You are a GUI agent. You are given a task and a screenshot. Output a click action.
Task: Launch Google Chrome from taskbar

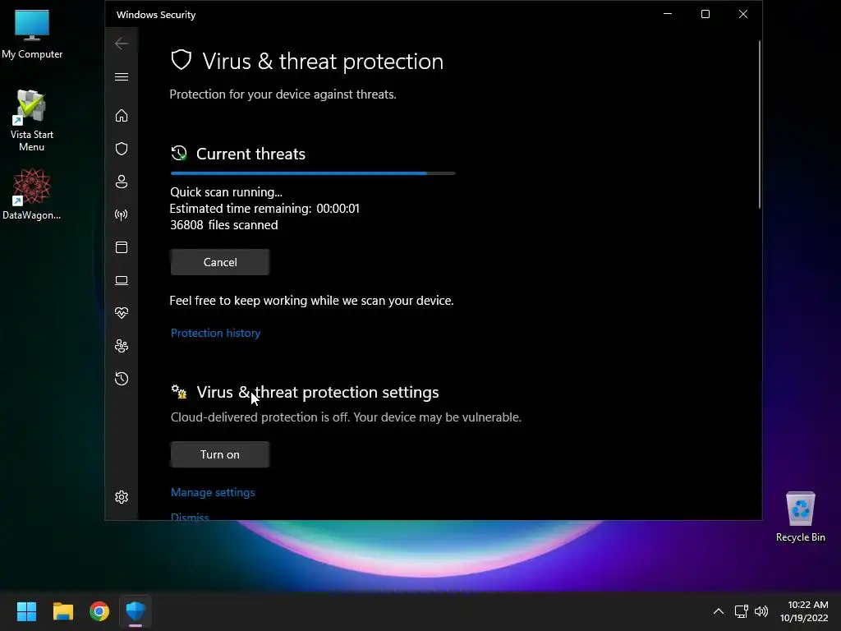99,611
